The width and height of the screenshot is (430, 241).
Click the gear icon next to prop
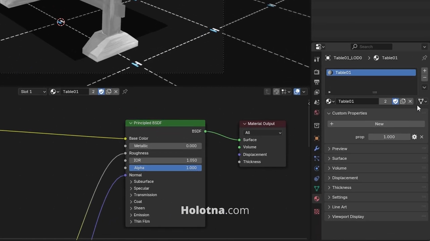click(x=414, y=137)
